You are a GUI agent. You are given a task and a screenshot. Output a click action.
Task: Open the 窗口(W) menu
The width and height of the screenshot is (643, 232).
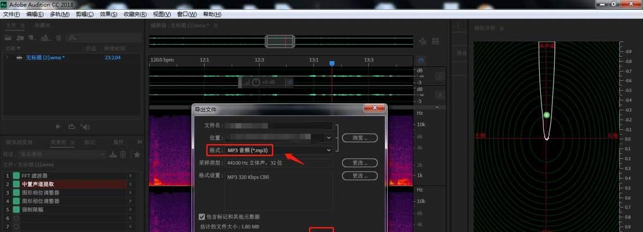click(187, 14)
